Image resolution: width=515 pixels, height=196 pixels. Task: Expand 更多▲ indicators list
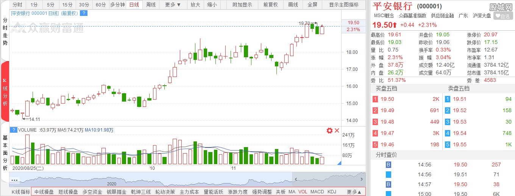click(354, 192)
